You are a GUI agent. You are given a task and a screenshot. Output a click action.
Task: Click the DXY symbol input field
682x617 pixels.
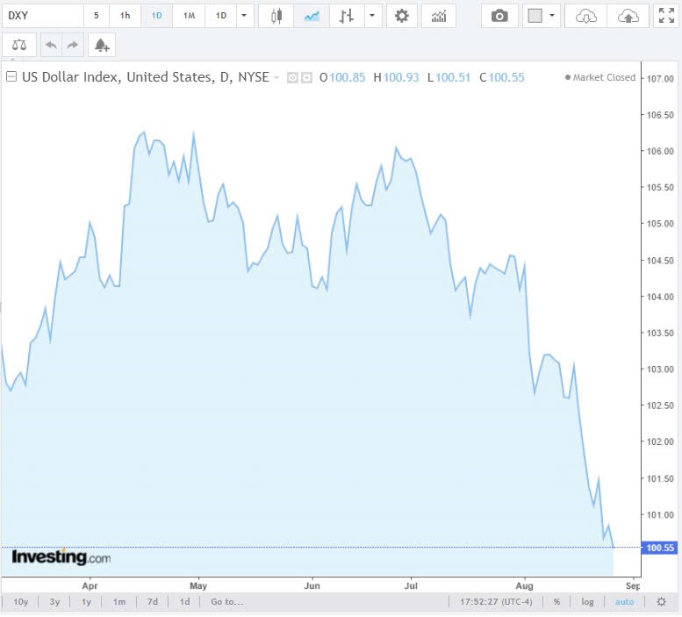43,16
